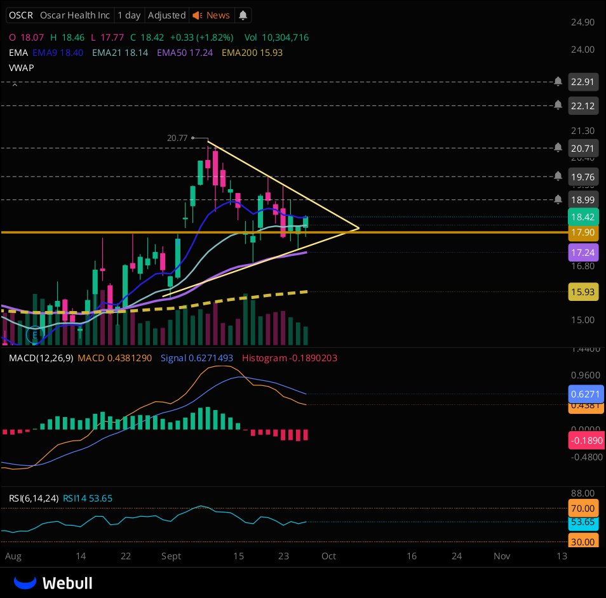The height and width of the screenshot is (598, 606).
Task: Click the yellow 15.93 EMA200 price tag
Action: [x=582, y=291]
